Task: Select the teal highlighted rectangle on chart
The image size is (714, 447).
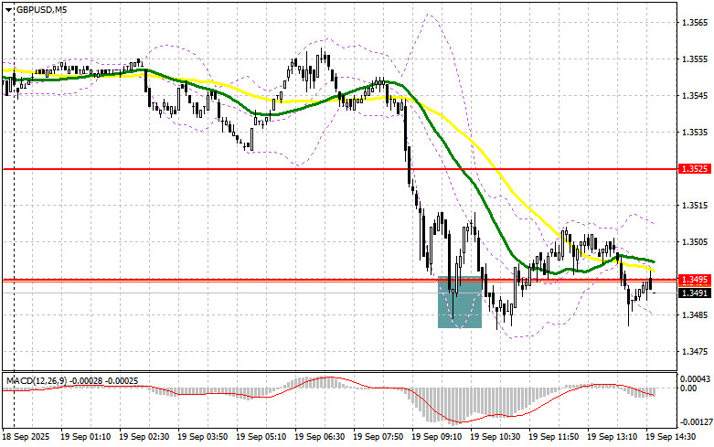Action: pyautogui.click(x=460, y=302)
